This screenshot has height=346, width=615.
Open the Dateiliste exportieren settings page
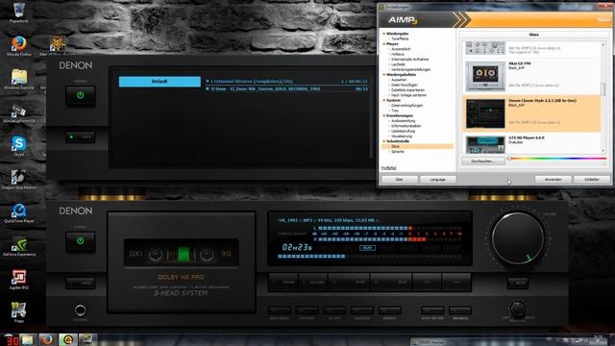tap(407, 89)
